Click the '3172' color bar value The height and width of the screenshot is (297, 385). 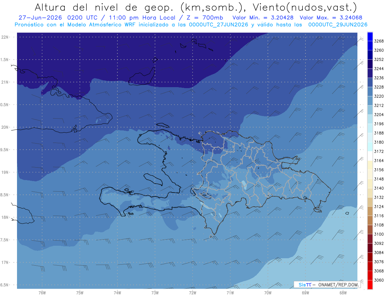(379, 152)
